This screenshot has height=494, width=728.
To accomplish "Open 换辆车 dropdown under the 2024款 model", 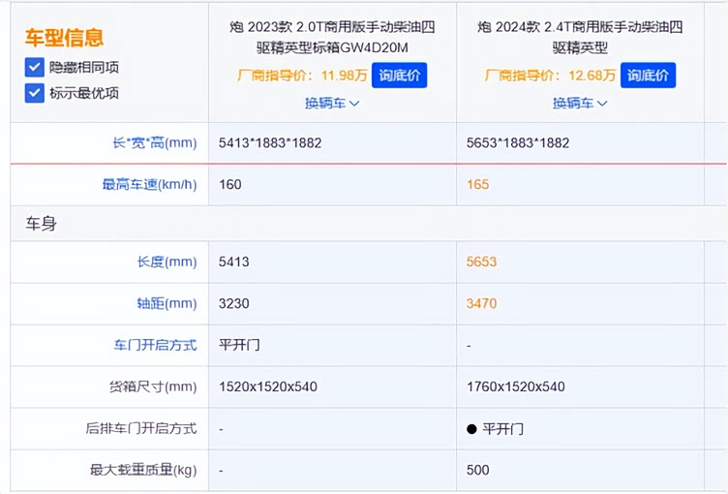I will [x=580, y=103].
